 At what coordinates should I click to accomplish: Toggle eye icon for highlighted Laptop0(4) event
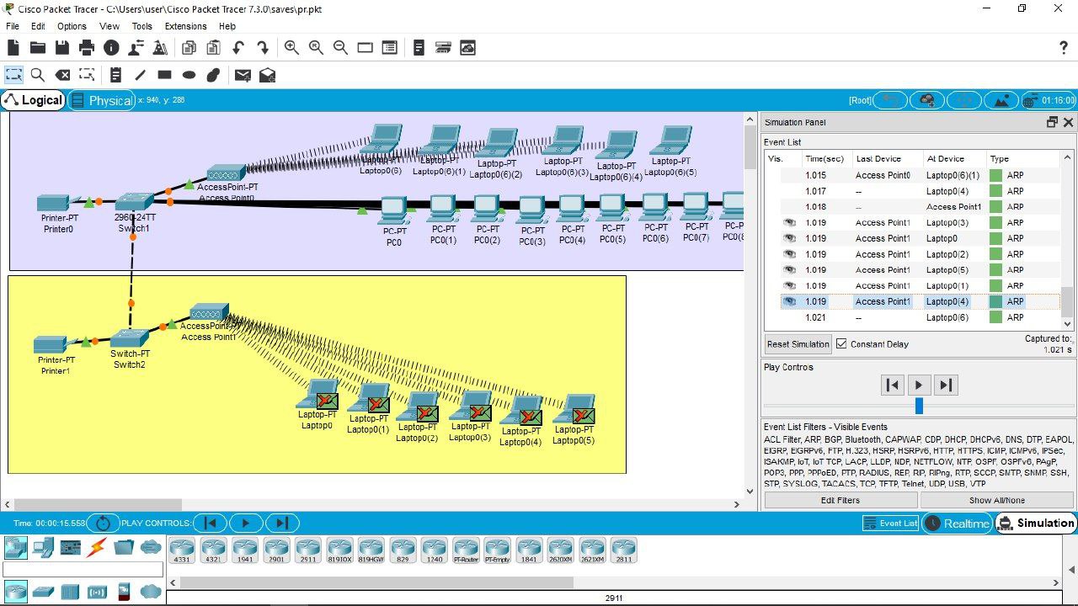[790, 301]
